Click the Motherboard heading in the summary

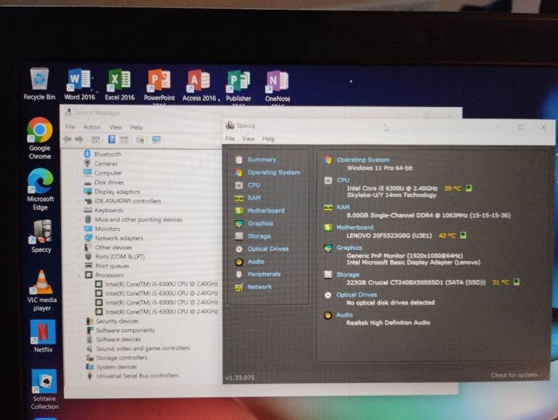[x=355, y=227]
